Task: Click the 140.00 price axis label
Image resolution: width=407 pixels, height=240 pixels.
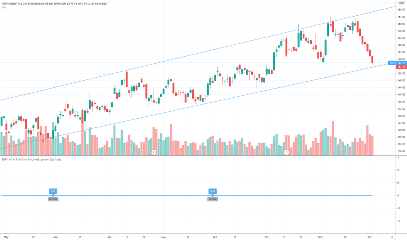Action: [x=401, y=95]
